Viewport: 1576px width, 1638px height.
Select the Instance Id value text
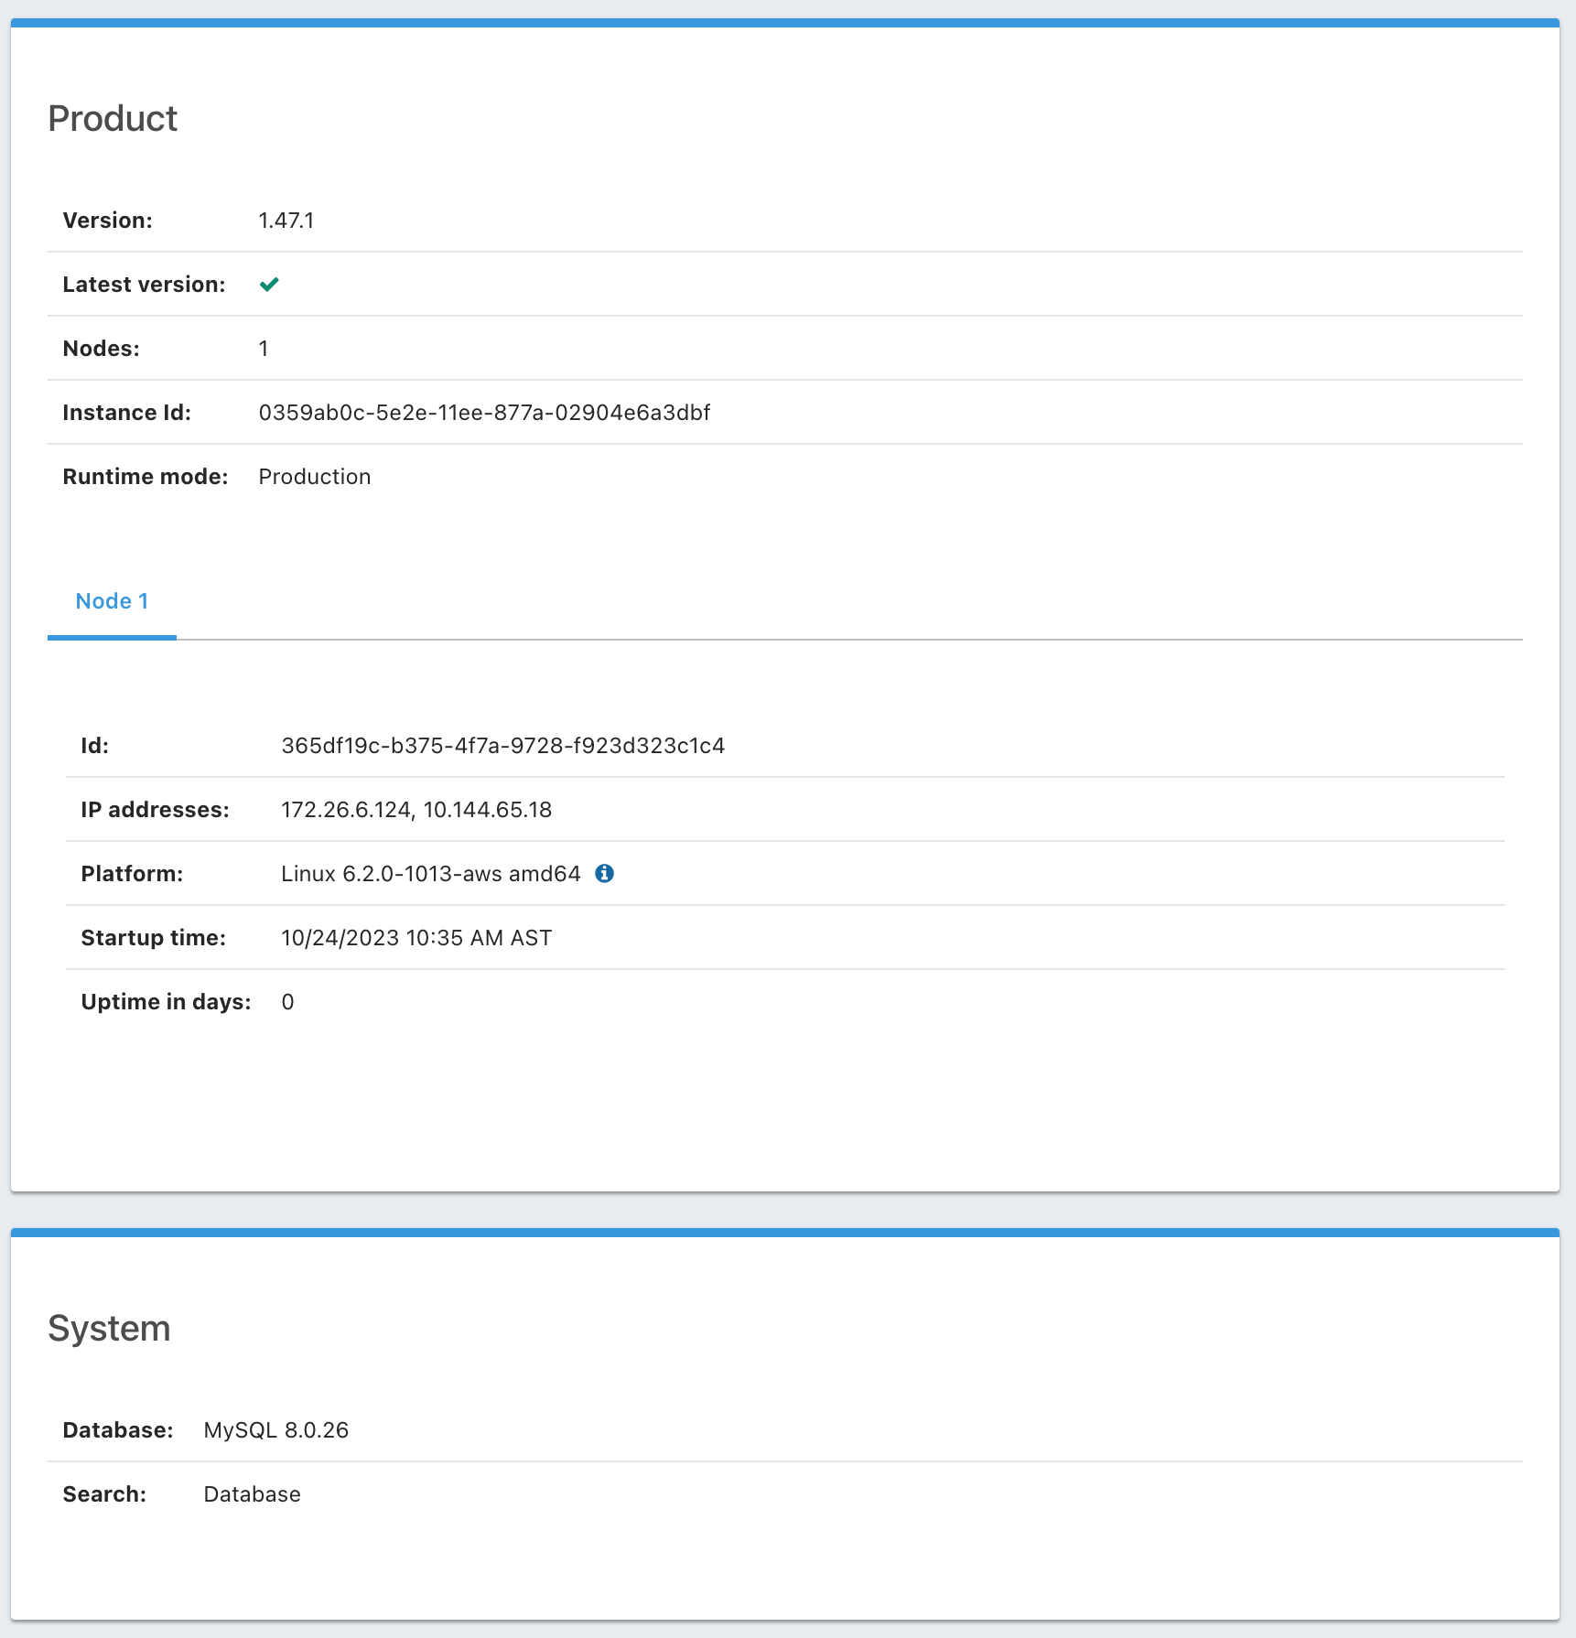(x=484, y=413)
